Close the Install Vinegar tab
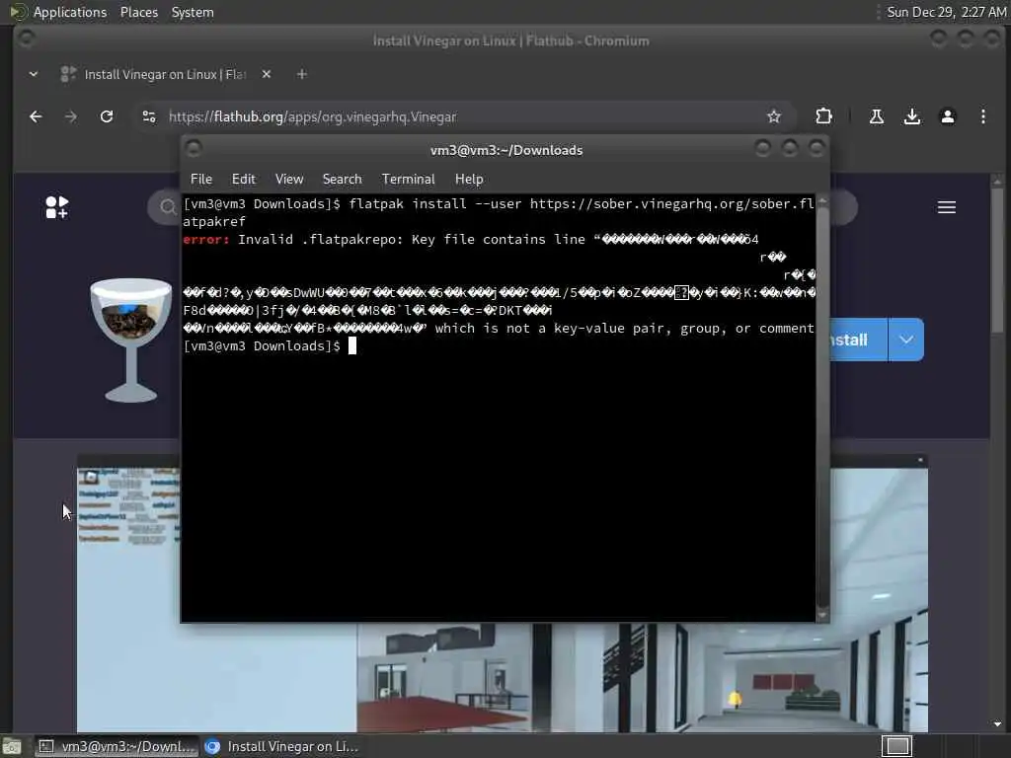1011x758 pixels. (267, 74)
